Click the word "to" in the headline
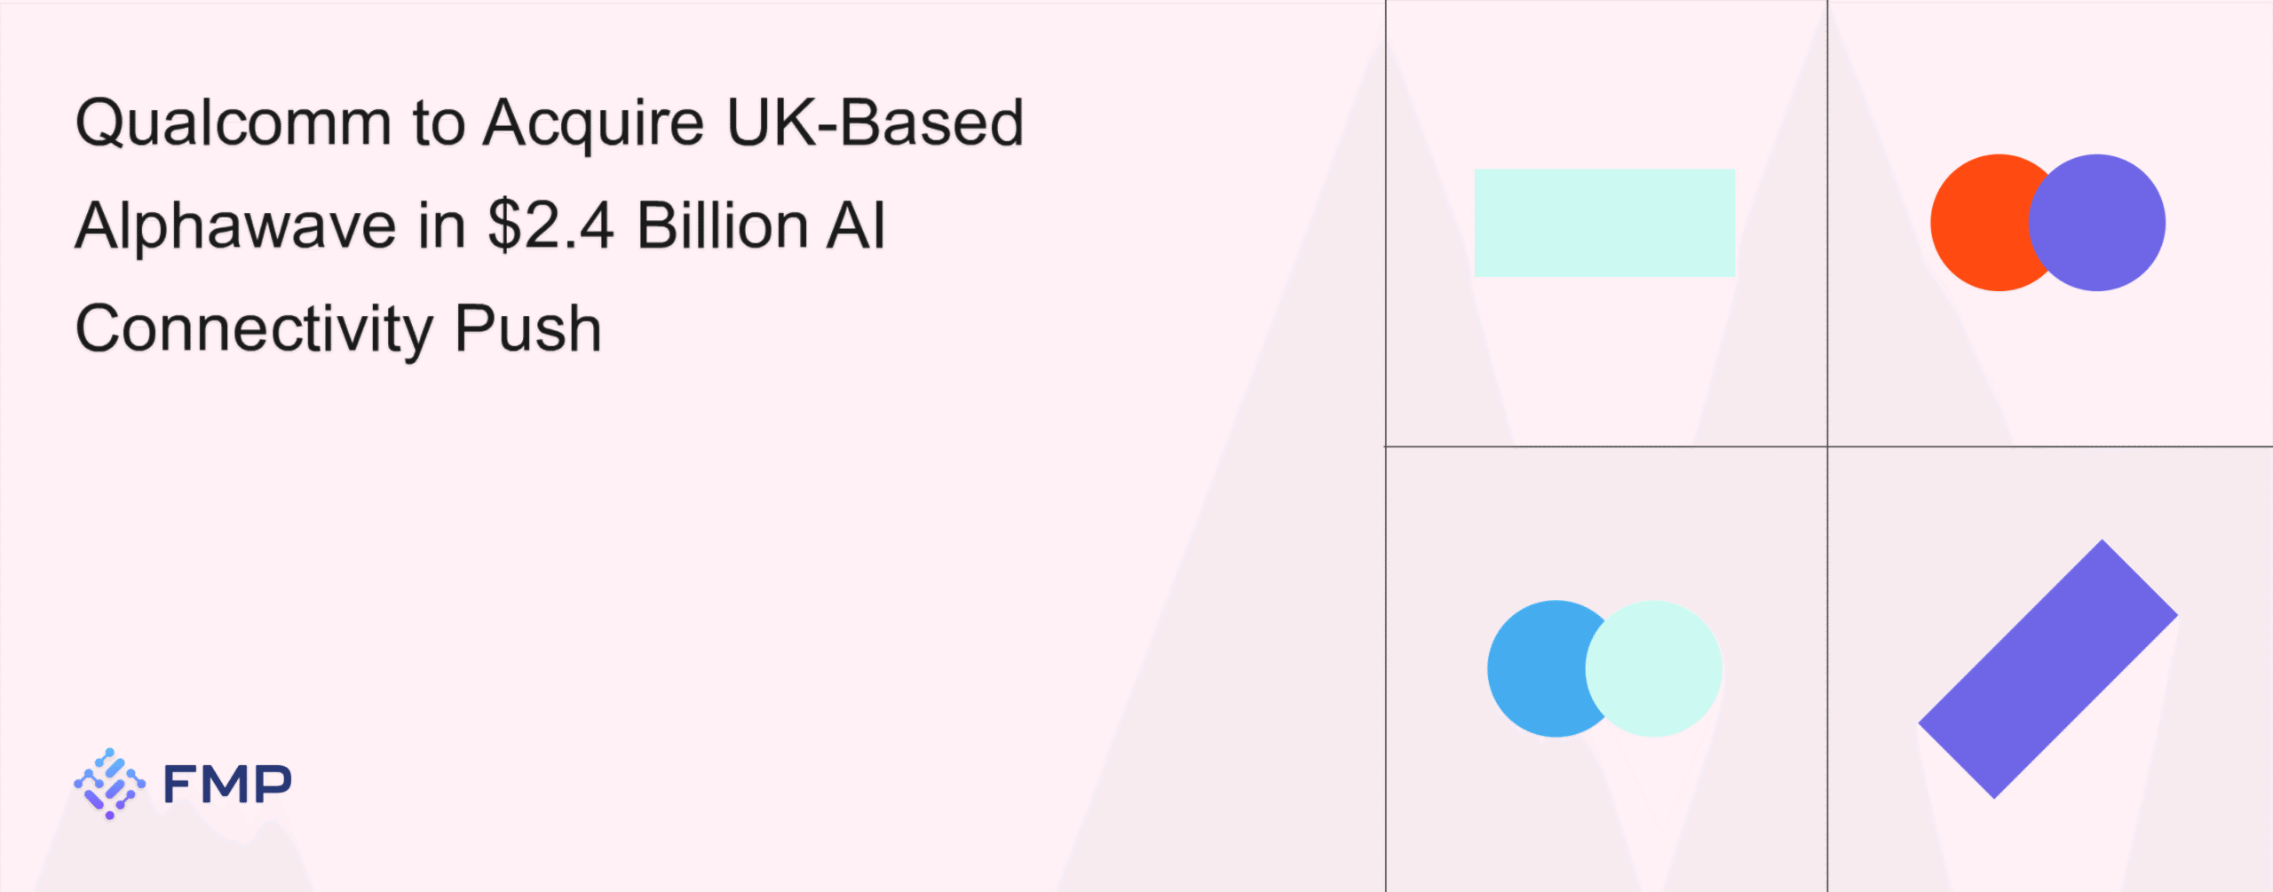The width and height of the screenshot is (2273, 892). 439,123
